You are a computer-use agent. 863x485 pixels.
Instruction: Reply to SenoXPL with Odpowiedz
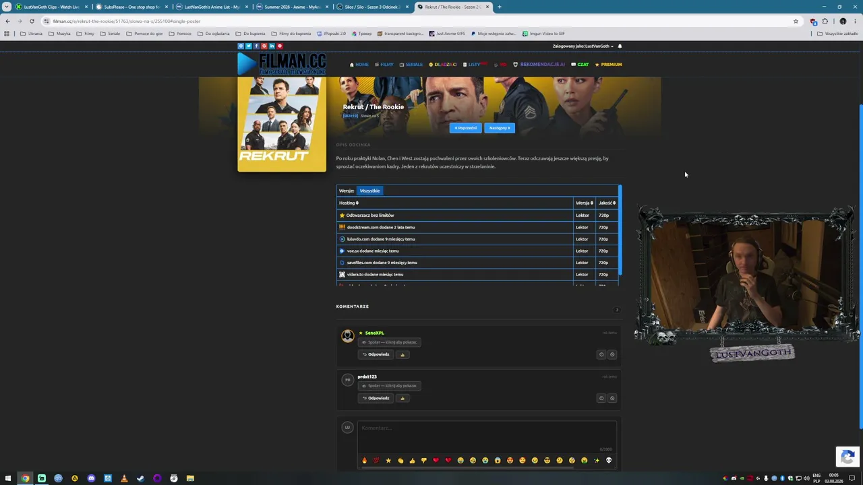[x=376, y=354]
